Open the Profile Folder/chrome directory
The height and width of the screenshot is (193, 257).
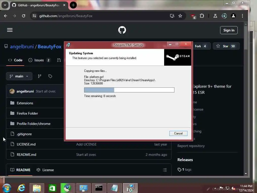34,124
